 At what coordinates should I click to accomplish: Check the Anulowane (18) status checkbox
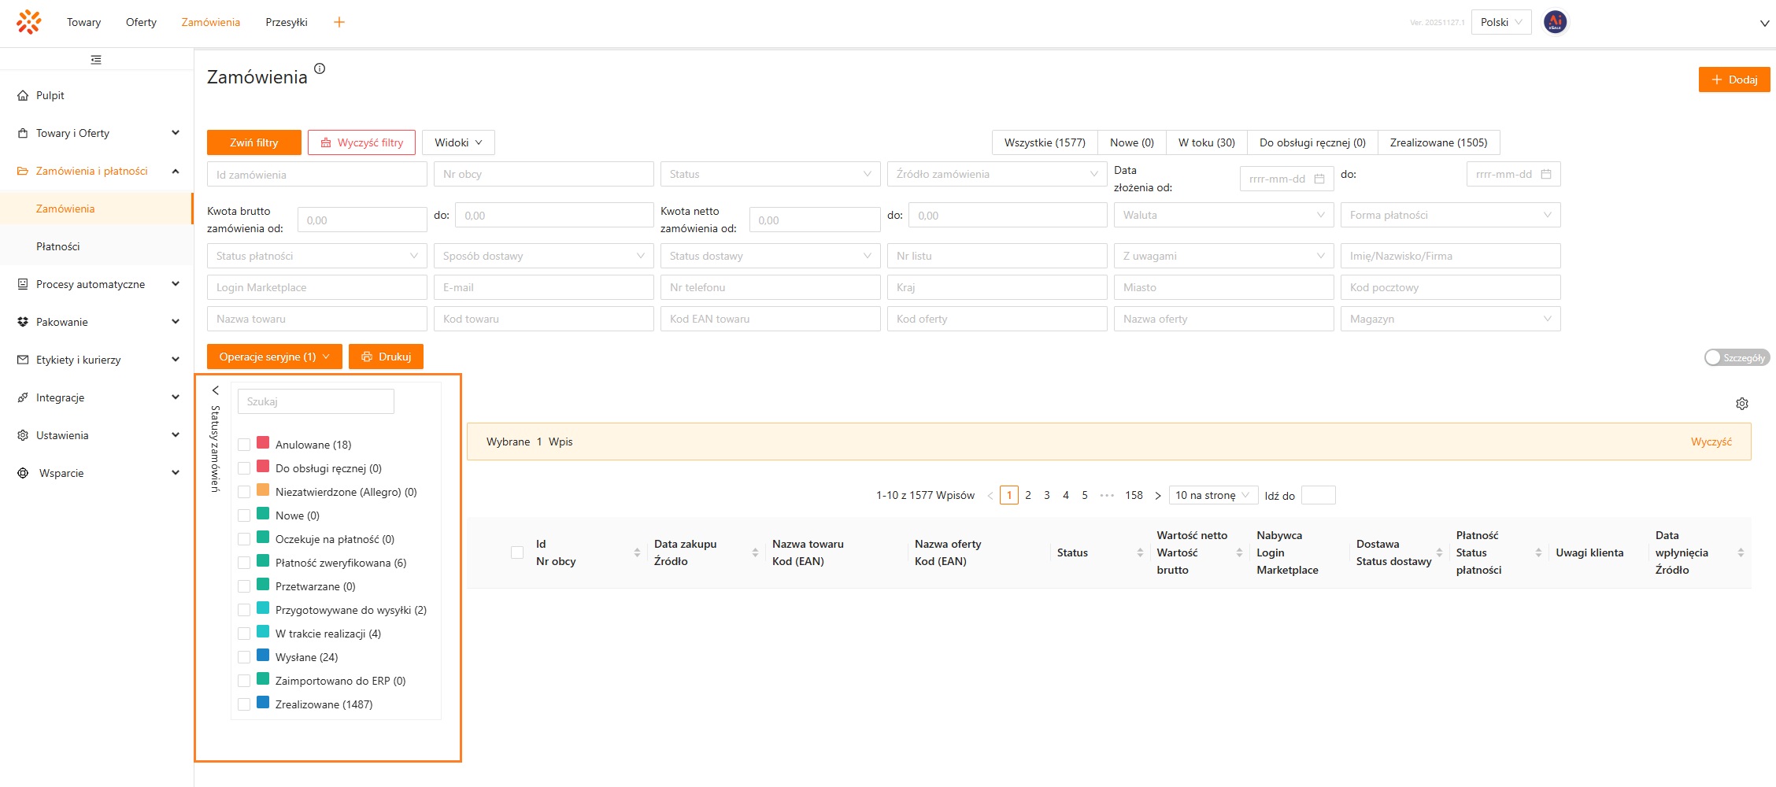pos(244,445)
